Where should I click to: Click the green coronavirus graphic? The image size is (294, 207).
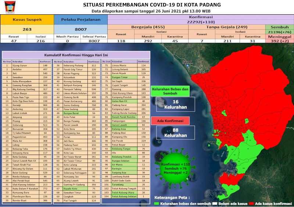pos(176,168)
